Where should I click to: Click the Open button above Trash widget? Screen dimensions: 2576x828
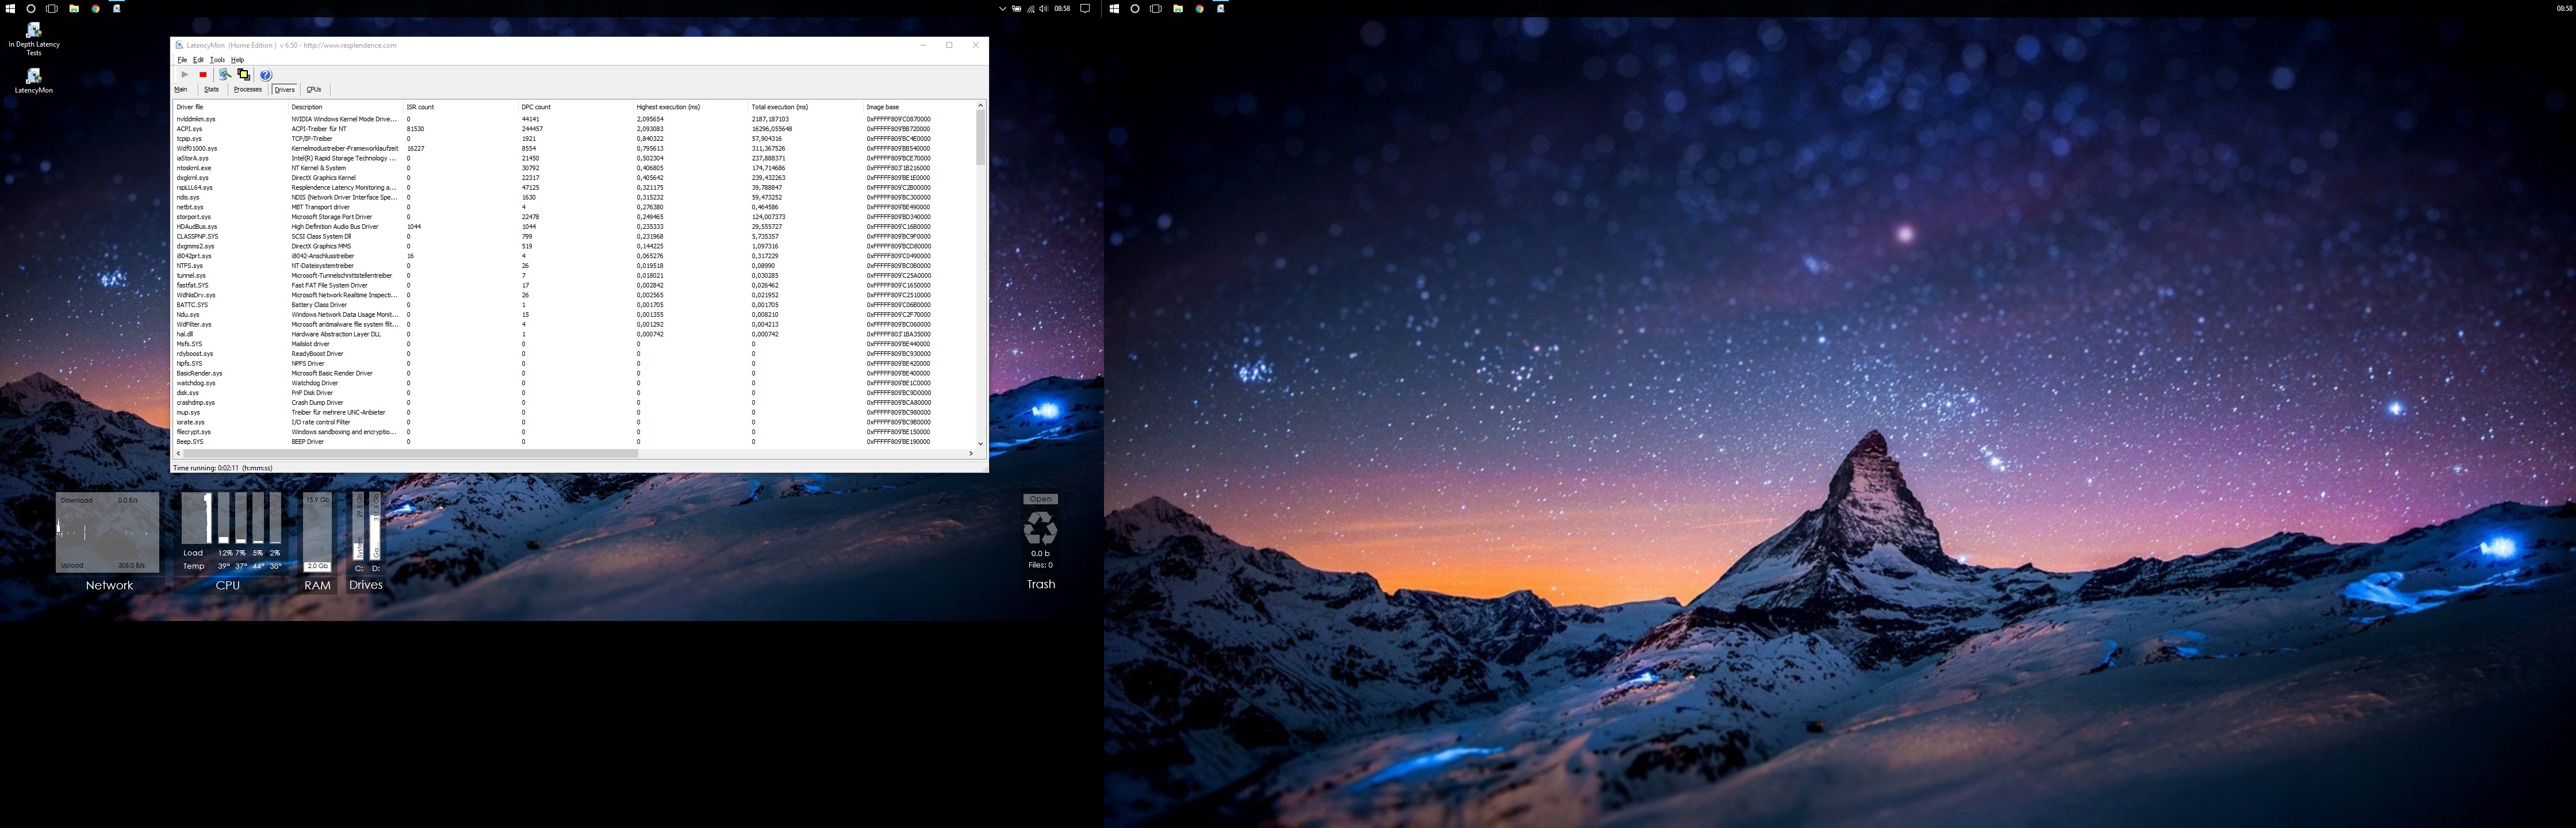coord(1041,499)
